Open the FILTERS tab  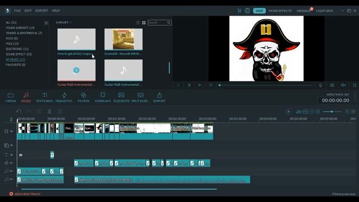coord(84,97)
